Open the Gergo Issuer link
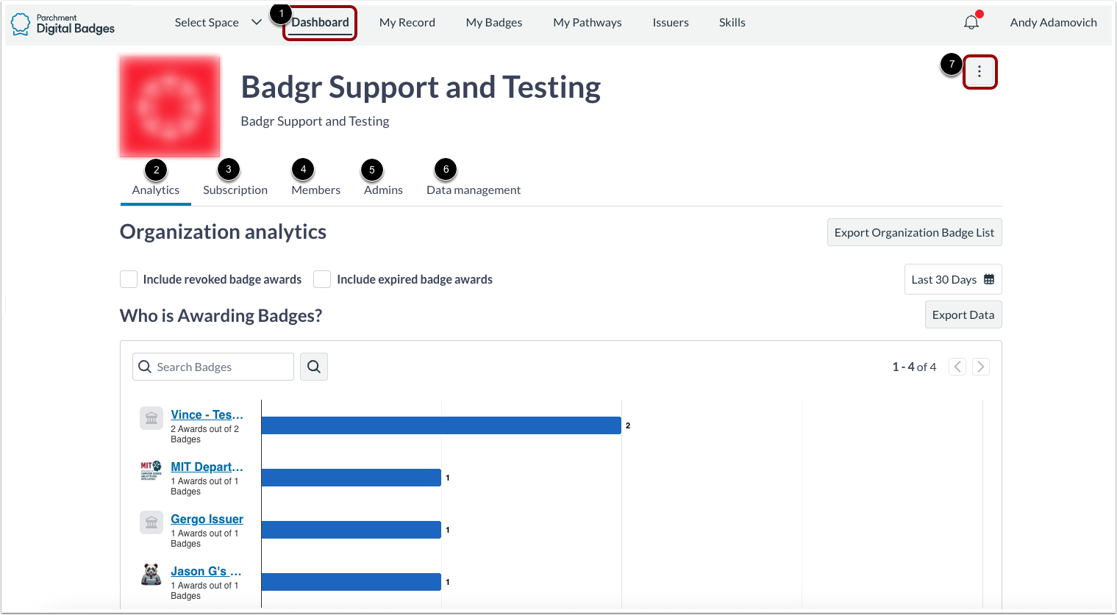The height and width of the screenshot is (615, 1117). coord(207,519)
